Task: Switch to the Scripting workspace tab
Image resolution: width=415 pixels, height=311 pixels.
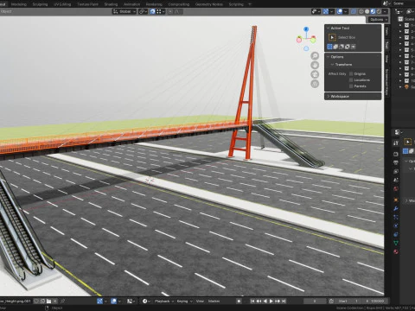Action: tap(236, 4)
